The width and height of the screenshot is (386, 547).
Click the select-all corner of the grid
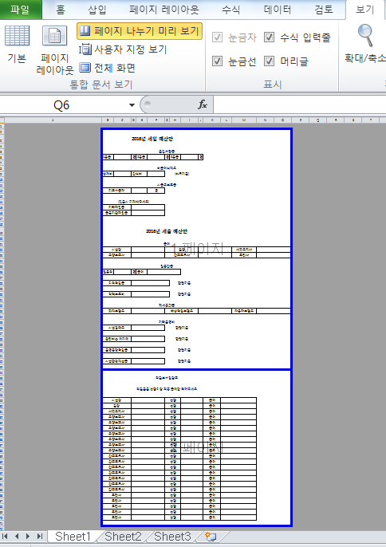(2, 120)
